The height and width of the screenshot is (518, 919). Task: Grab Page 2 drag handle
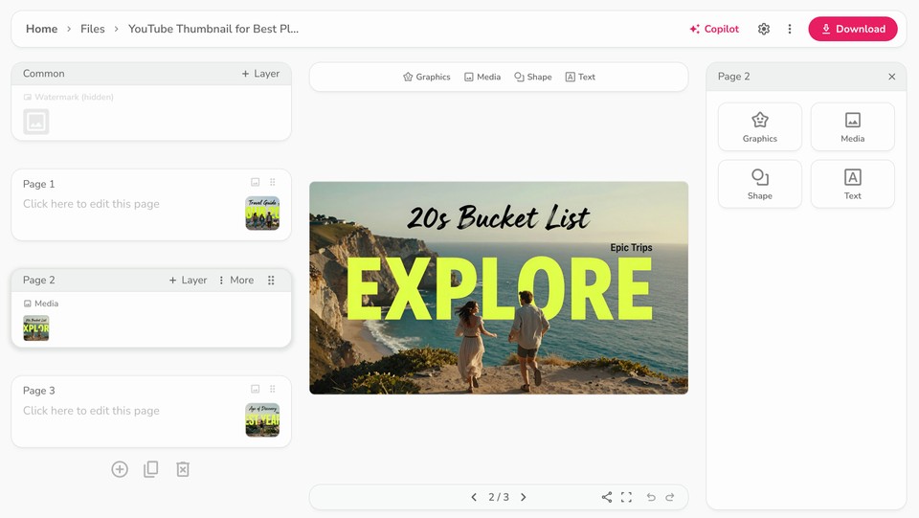[271, 281]
